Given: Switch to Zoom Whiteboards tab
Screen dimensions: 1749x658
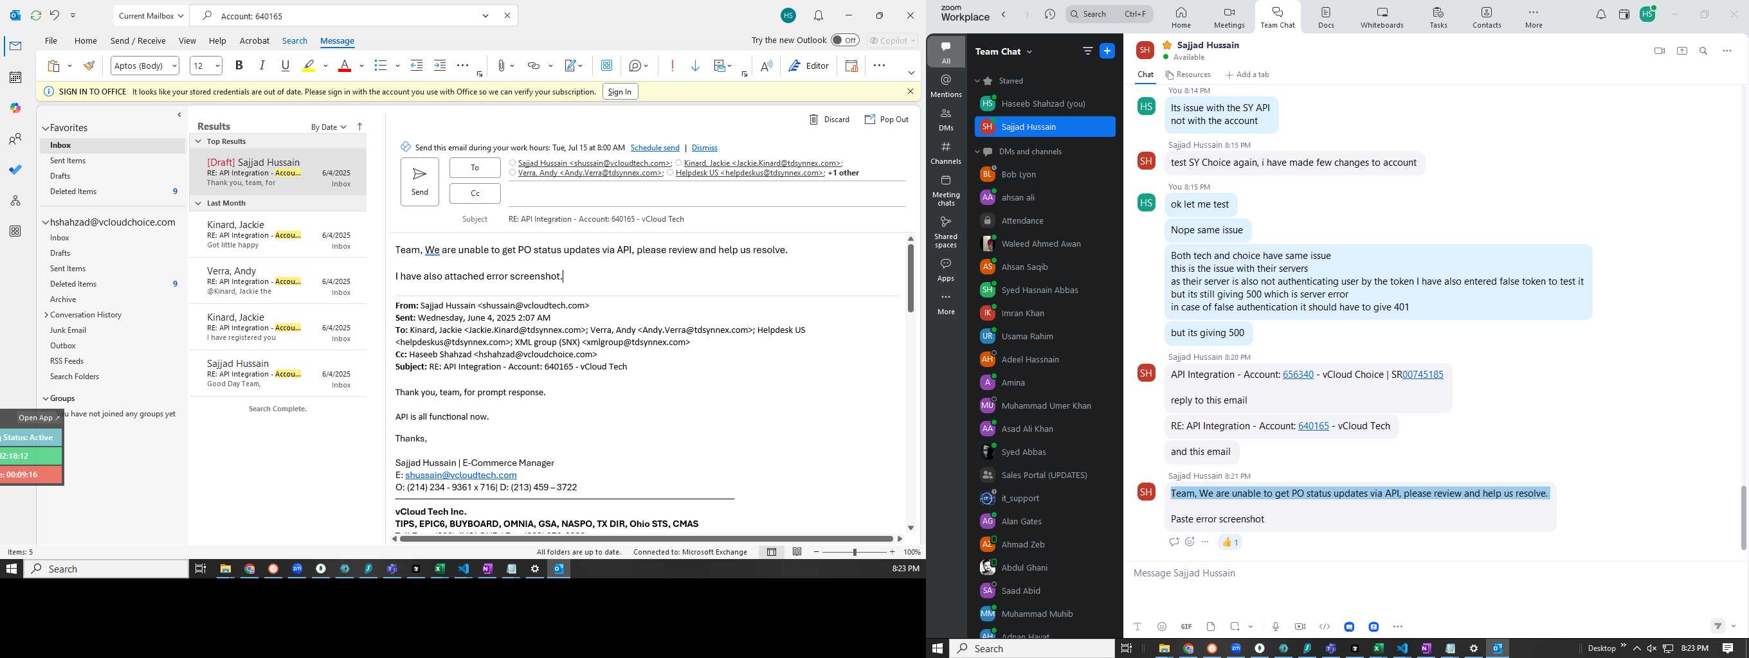Looking at the screenshot, I should click(x=1382, y=17).
